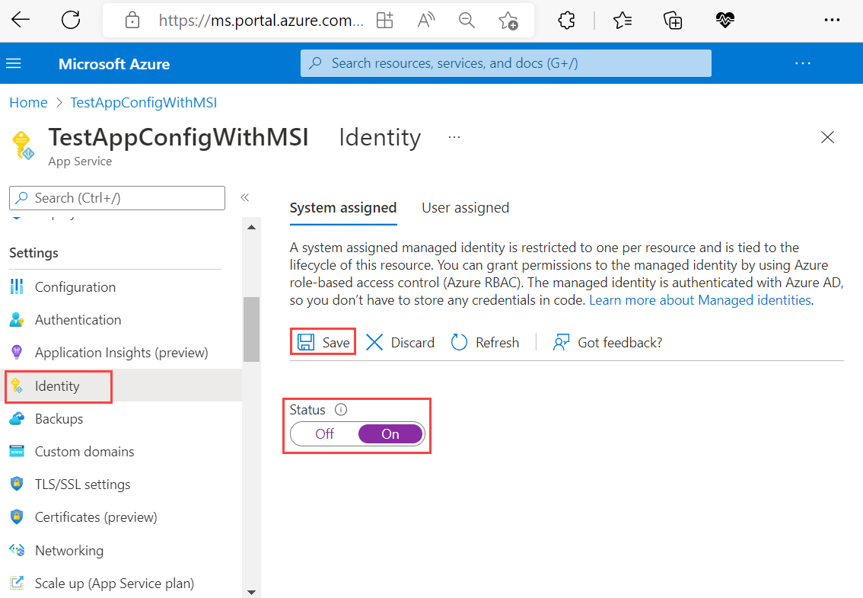863x598 pixels.
Task: Open the collections icon
Action: (673, 21)
